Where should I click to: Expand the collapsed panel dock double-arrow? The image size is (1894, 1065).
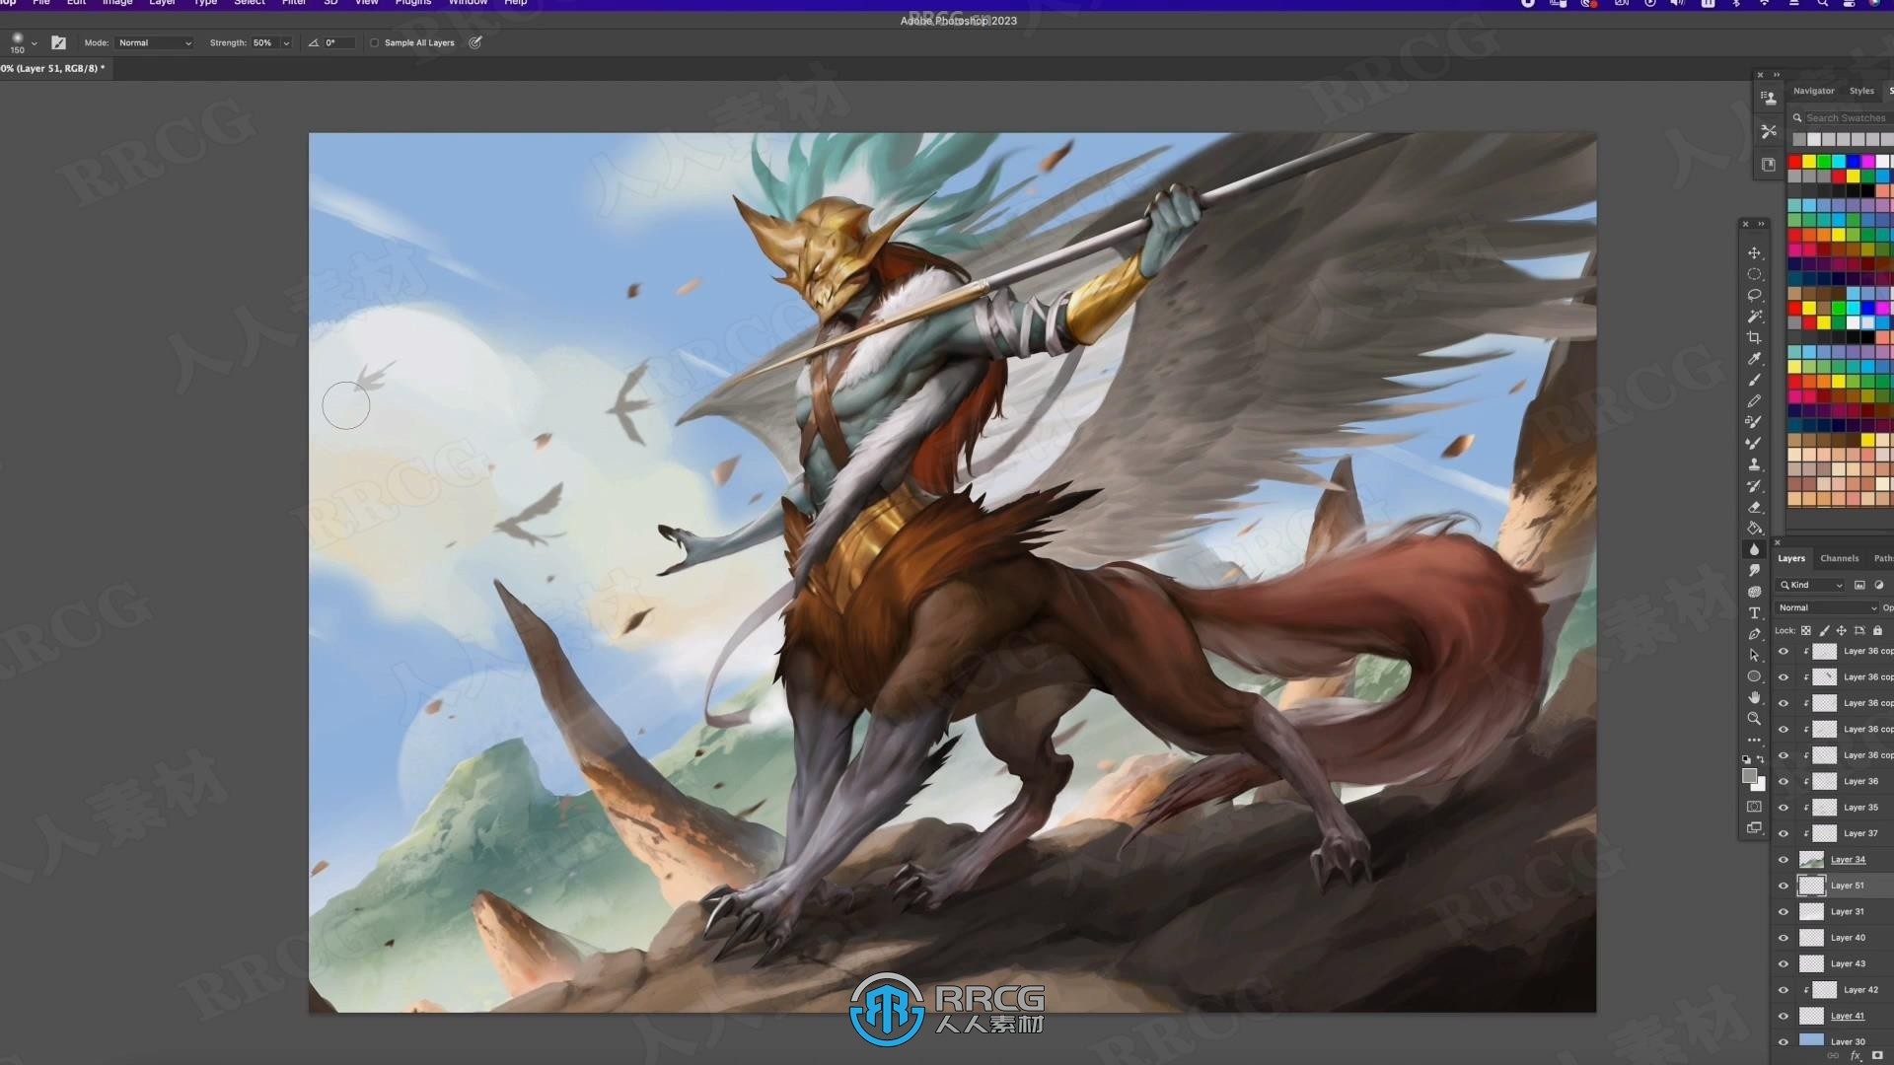coord(1777,75)
